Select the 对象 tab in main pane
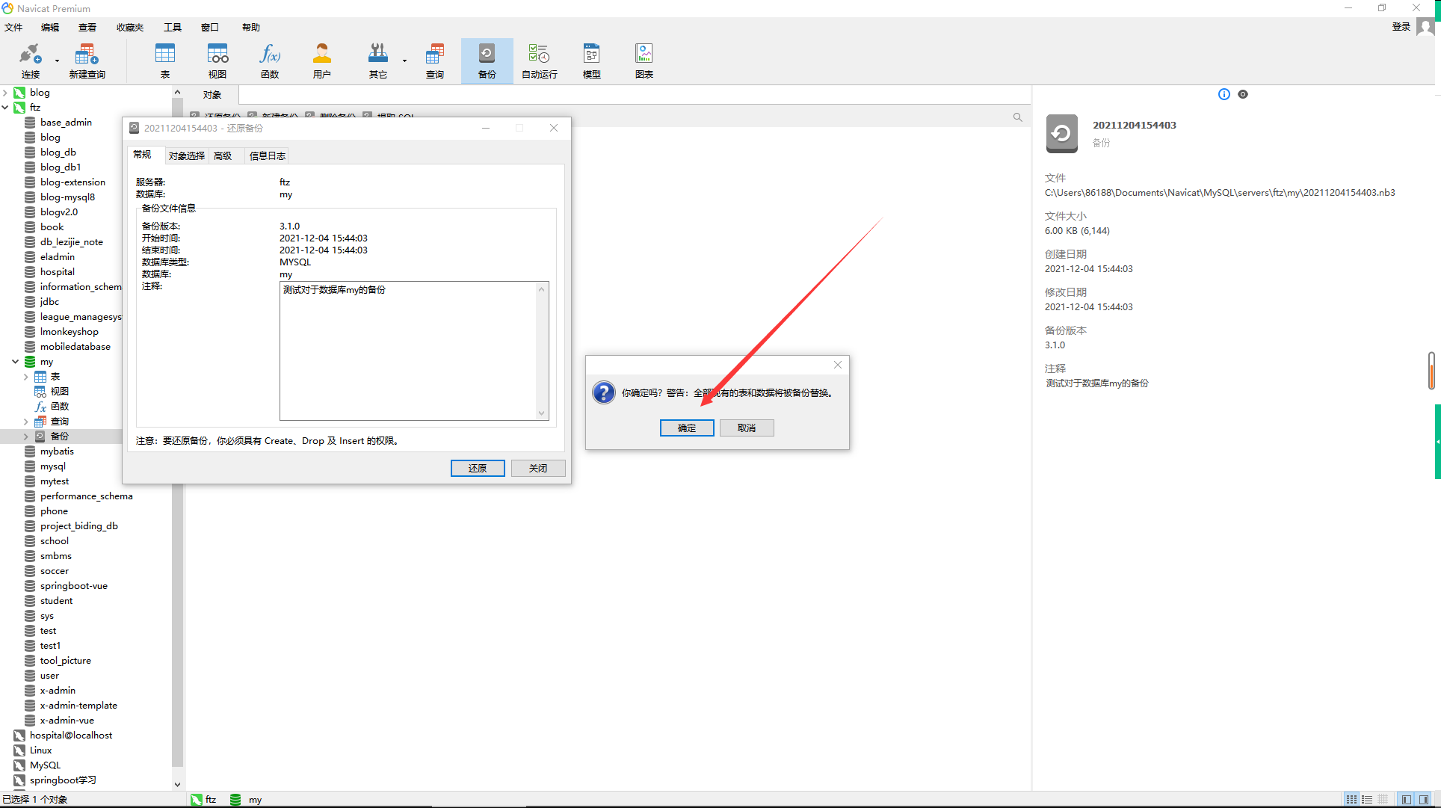Image resolution: width=1441 pixels, height=808 pixels. tap(212, 95)
